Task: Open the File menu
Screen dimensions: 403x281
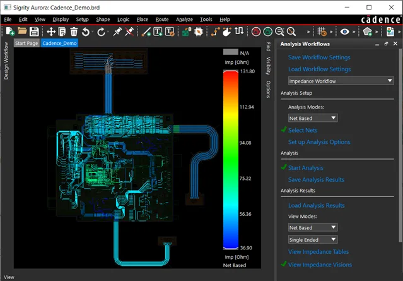Action: click(8, 20)
